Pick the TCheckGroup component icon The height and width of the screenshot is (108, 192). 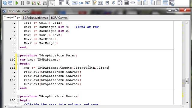tap(152, 3)
